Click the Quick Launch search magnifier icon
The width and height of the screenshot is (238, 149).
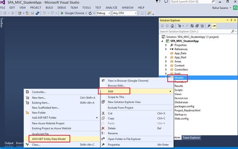coord(213,1)
